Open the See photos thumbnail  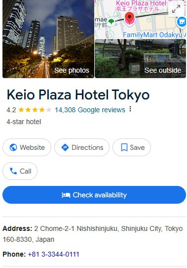(x=48, y=39)
